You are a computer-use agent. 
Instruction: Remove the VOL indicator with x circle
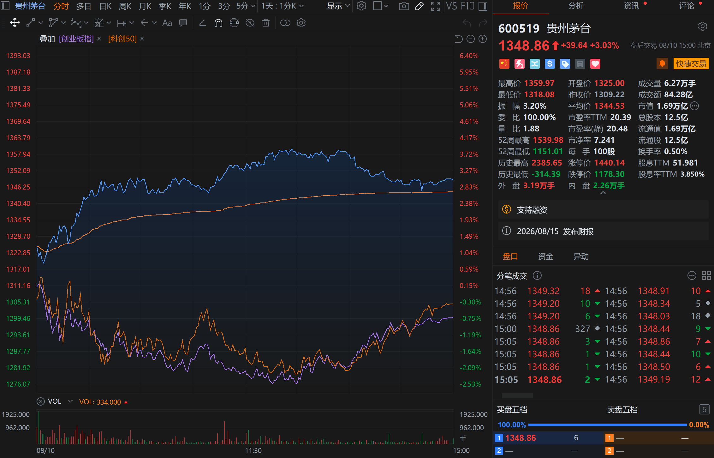pos(41,401)
